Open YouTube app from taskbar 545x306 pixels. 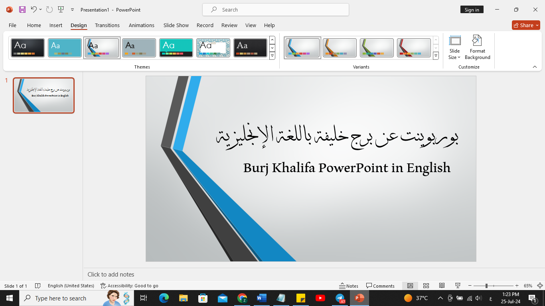pos(320,298)
